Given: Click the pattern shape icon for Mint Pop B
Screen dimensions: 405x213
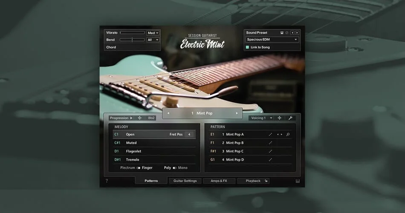Looking at the screenshot, I should pyautogui.click(x=270, y=143).
